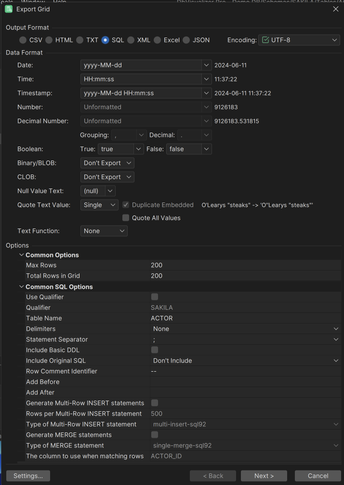Collapse the Common Options section
Screen dimensions: 344x485
(x=21, y=255)
